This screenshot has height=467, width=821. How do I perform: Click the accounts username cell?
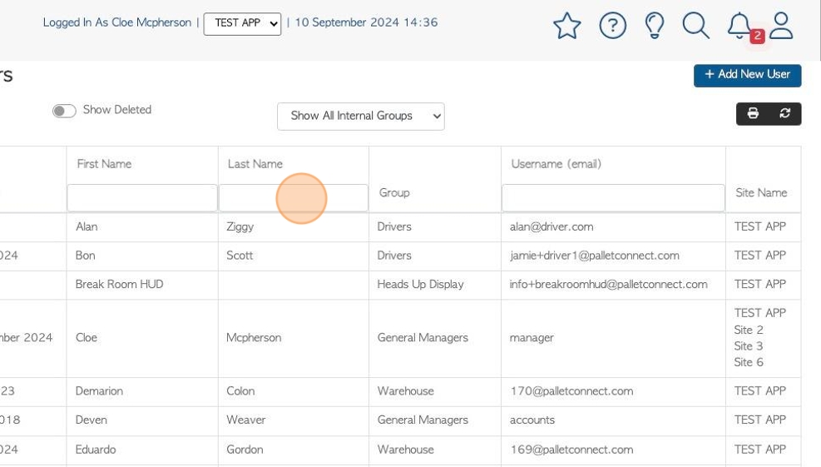click(x=532, y=420)
